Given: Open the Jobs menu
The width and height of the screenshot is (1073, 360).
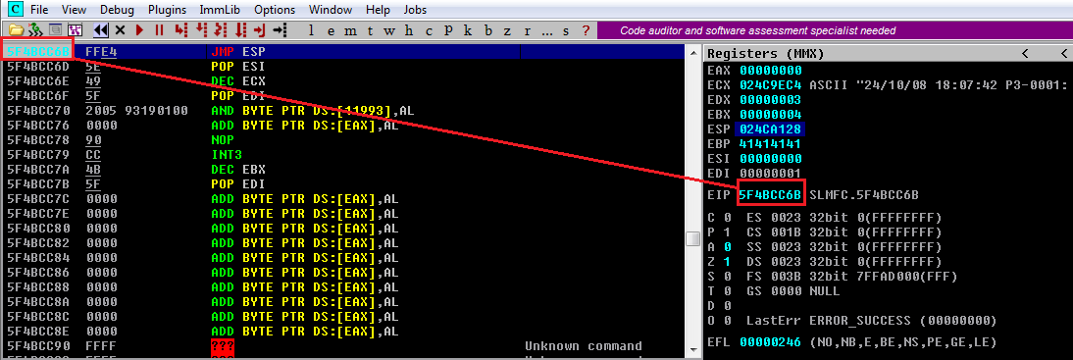Looking at the screenshot, I should click(x=416, y=10).
